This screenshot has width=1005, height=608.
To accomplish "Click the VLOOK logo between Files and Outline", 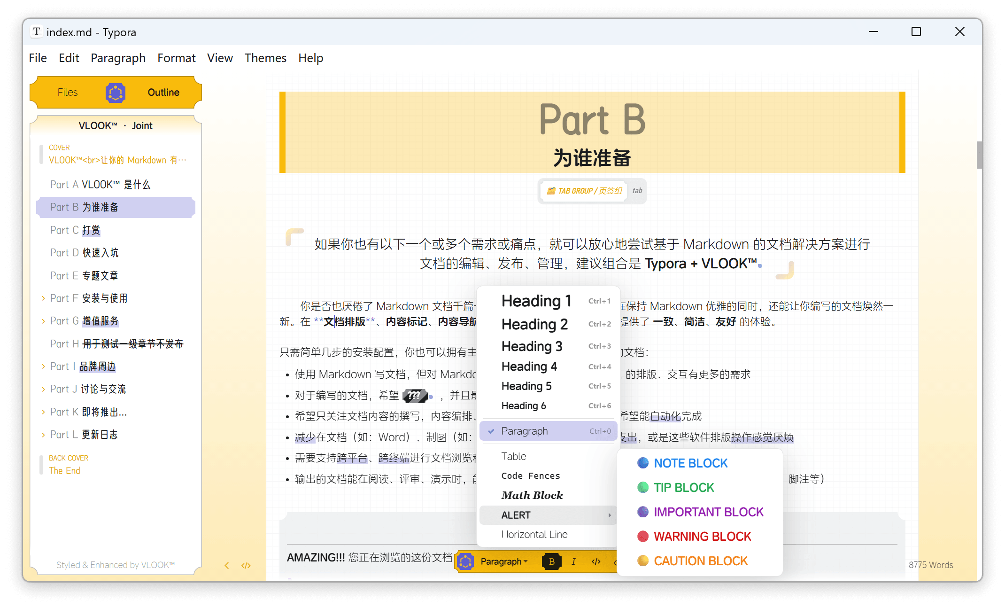I will point(116,93).
